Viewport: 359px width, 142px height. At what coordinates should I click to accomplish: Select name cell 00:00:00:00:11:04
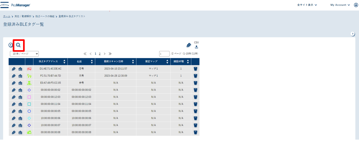(x=81, y=104)
